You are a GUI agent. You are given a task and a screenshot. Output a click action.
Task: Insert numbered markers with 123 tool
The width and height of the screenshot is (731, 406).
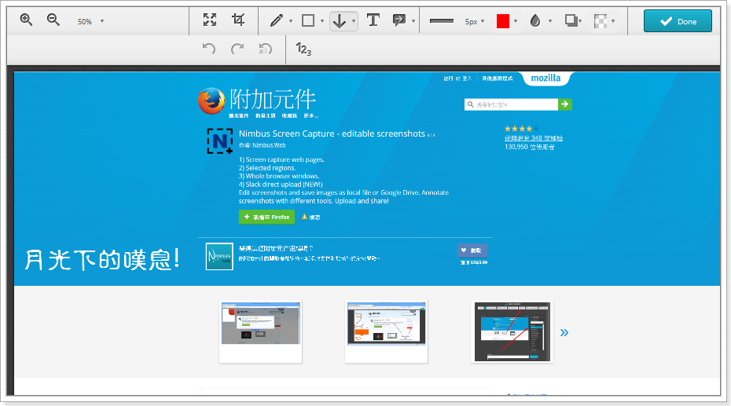coord(303,49)
